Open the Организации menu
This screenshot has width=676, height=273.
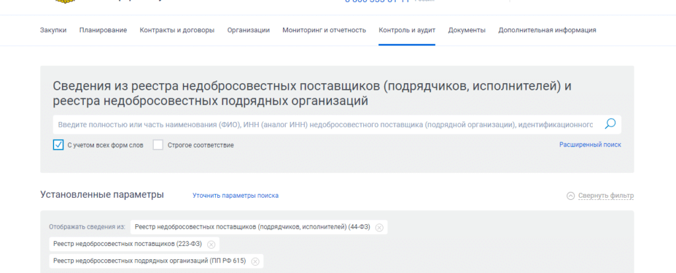tap(248, 30)
